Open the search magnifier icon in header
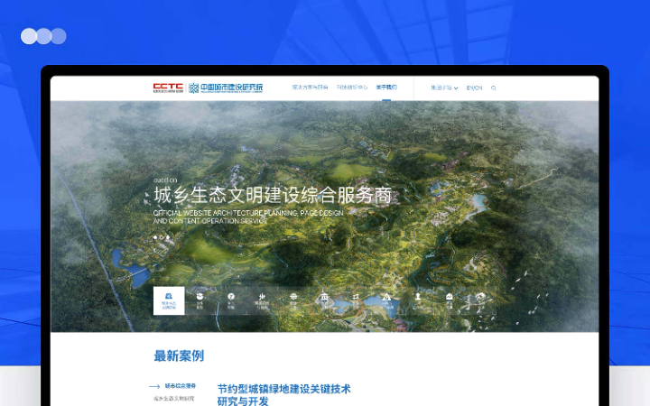 click(494, 88)
